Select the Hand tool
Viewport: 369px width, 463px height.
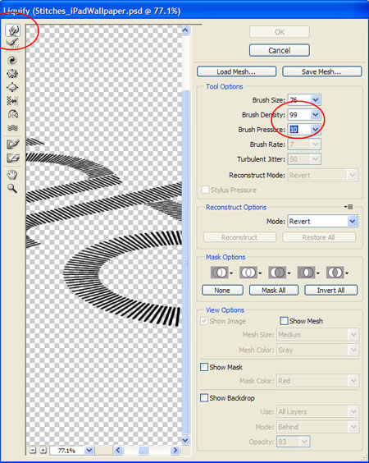[12, 175]
